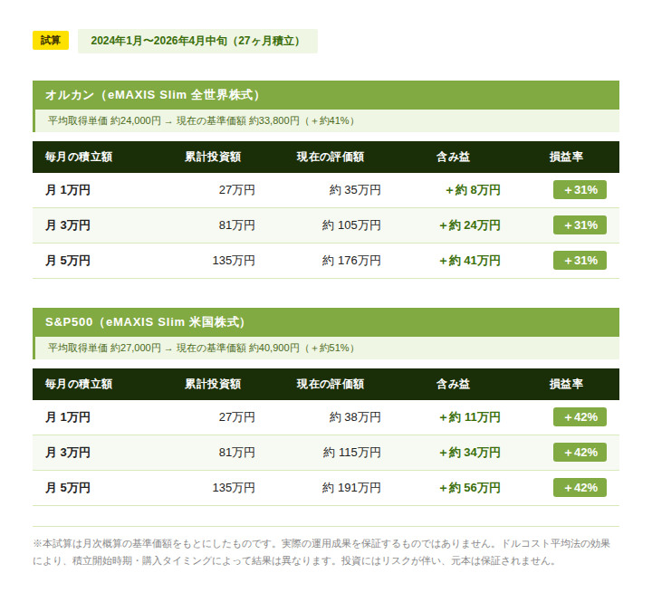Click 損益率 column header in オルカン table
The height and width of the screenshot is (602, 652).
coord(566,157)
